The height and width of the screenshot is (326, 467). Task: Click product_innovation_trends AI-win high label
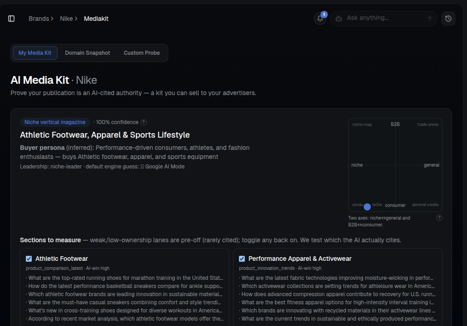(280, 268)
